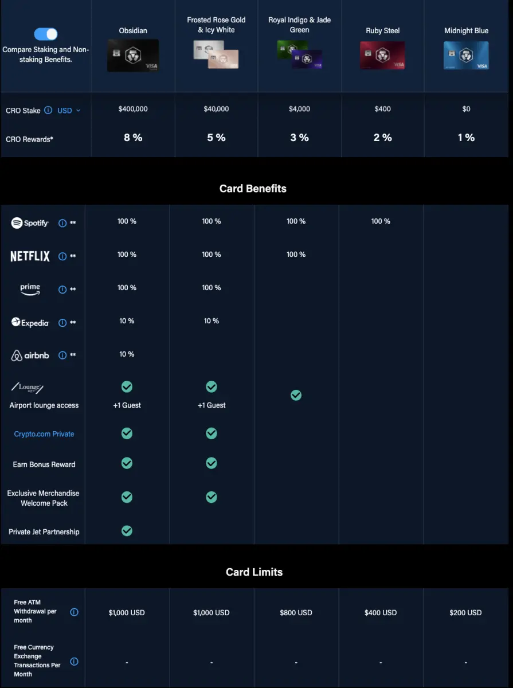This screenshot has width=513, height=688.
Task: Click Obsidian Exclusive Merchandise Welcome Pack checkmark
Action: tap(127, 497)
